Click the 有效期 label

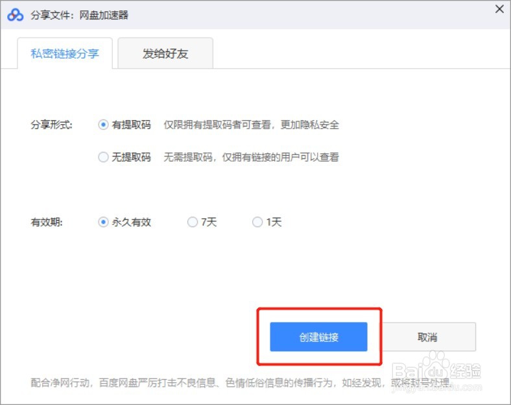click(47, 222)
